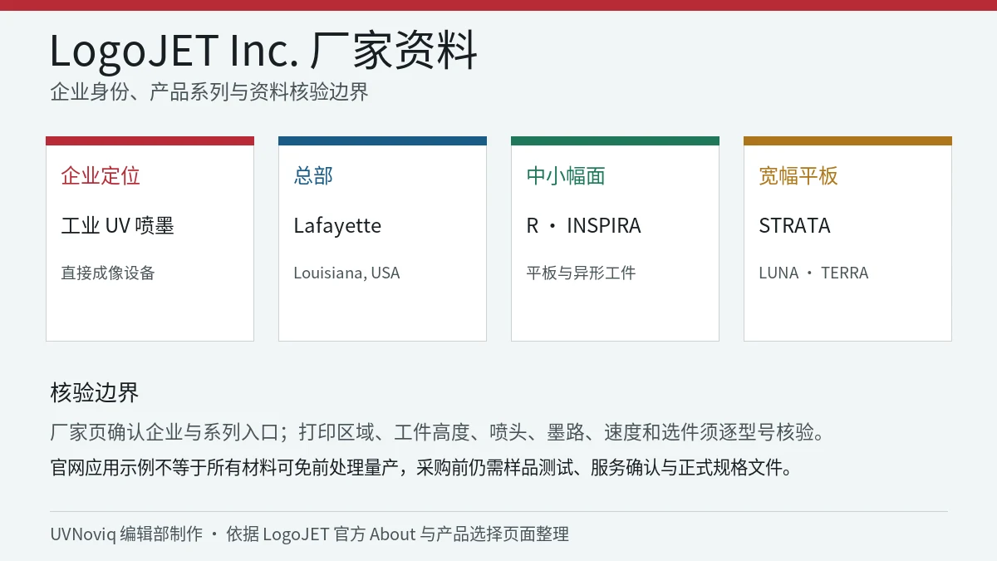Select the "企业定位" card heading

[x=101, y=175]
